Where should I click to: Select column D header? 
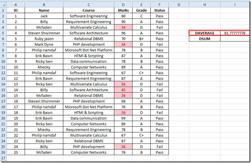(x=123, y=5)
